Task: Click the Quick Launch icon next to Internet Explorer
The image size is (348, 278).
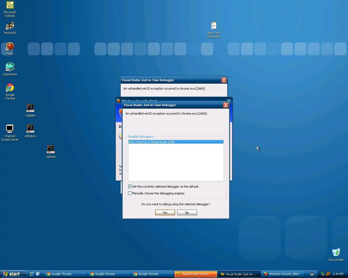Action: click(38, 274)
